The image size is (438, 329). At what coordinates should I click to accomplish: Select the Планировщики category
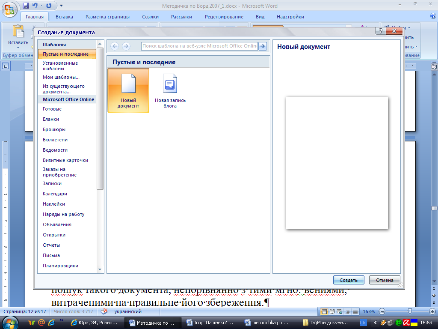tap(67, 266)
